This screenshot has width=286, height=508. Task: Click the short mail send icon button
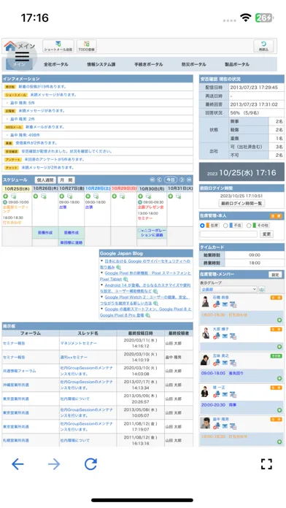coord(58,46)
